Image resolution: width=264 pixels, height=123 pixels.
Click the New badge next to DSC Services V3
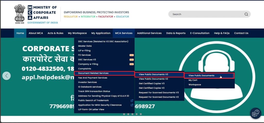click(x=131, y=60)
